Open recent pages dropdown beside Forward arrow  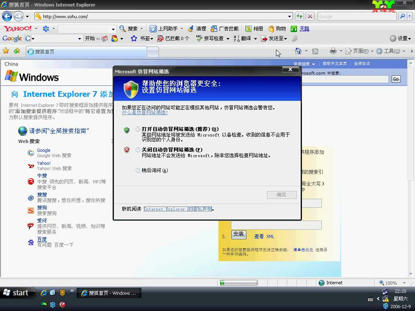tap(27, 16)
